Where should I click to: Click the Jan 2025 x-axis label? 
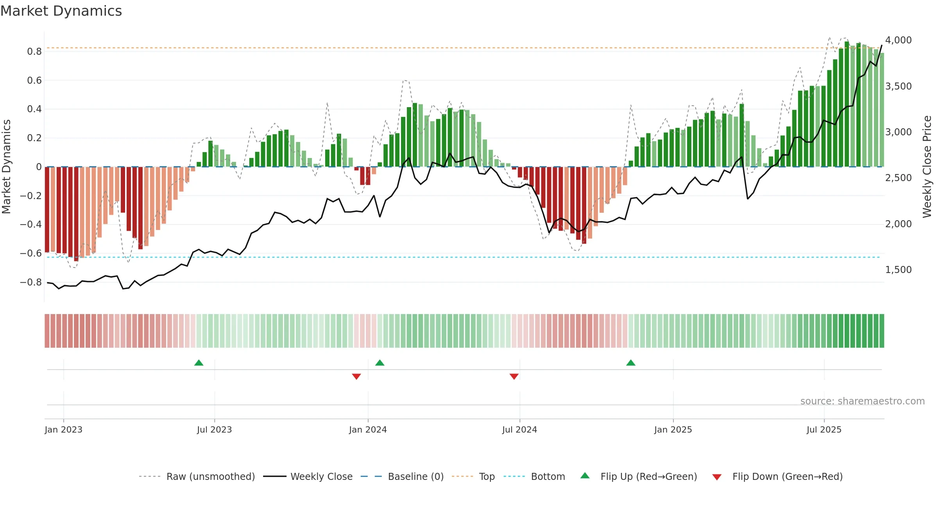click(x=673, y=429)
